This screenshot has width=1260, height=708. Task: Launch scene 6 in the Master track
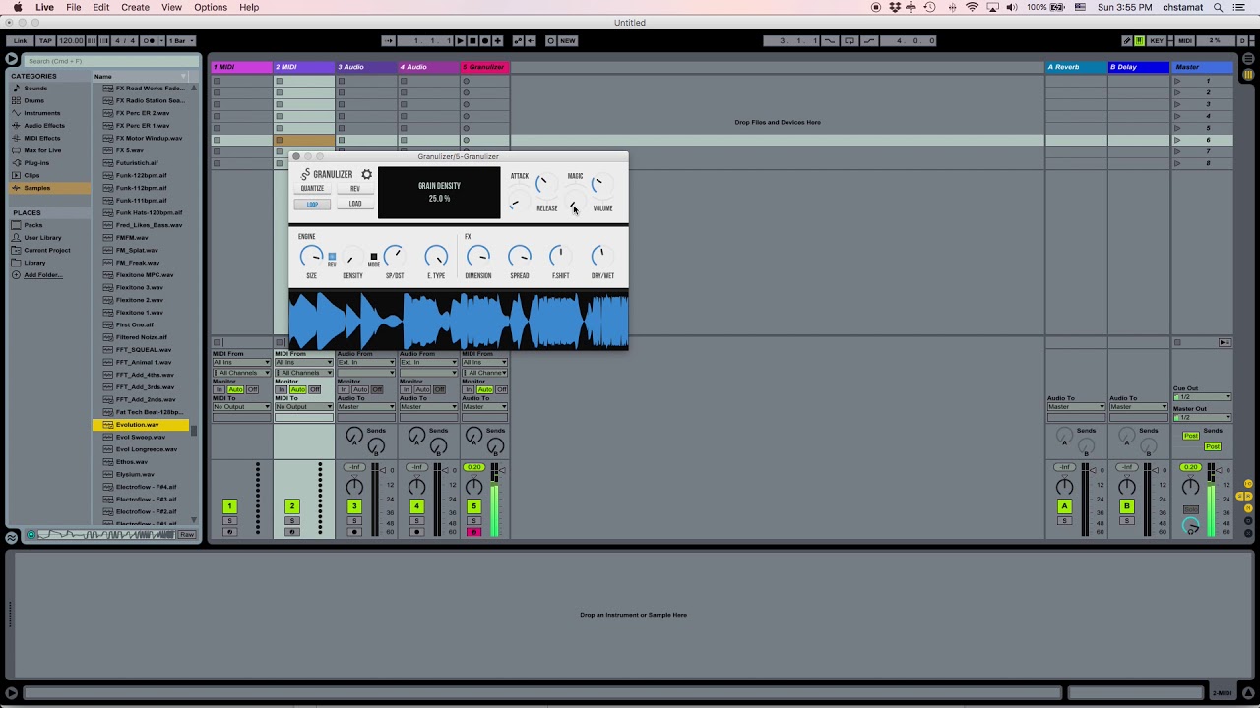pyautogui.click(x=1177, y=140)
